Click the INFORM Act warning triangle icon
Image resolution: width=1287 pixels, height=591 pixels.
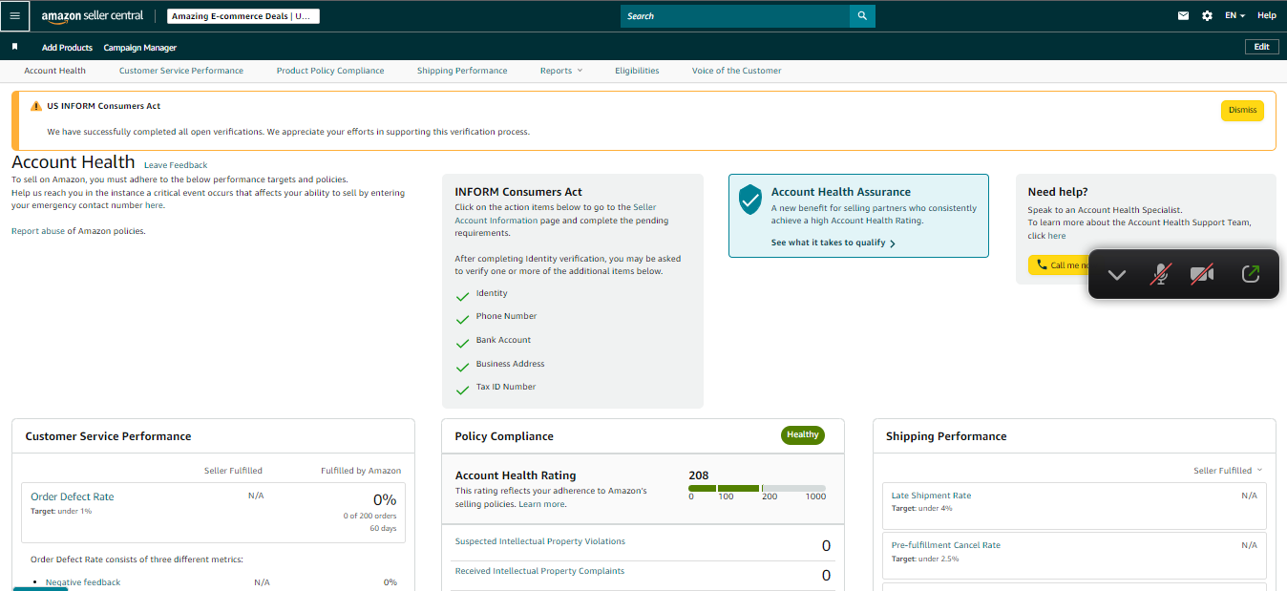(36, 106)
